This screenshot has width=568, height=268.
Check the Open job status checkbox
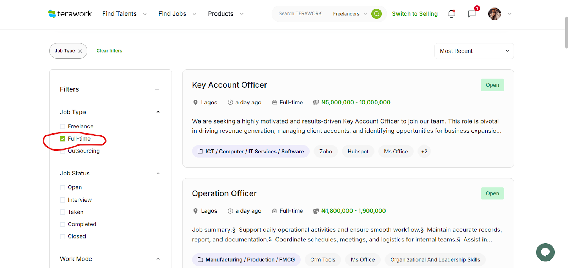click(62, 188)
